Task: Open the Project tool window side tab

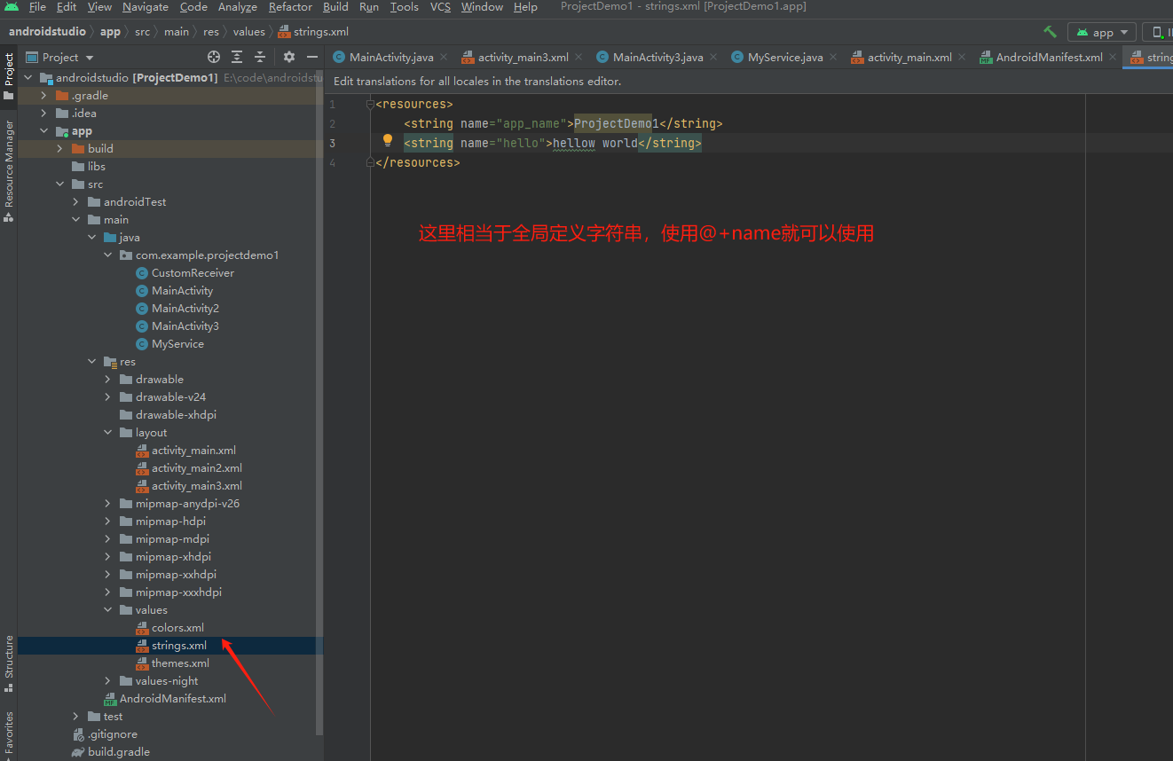Action: coord(9,77)
